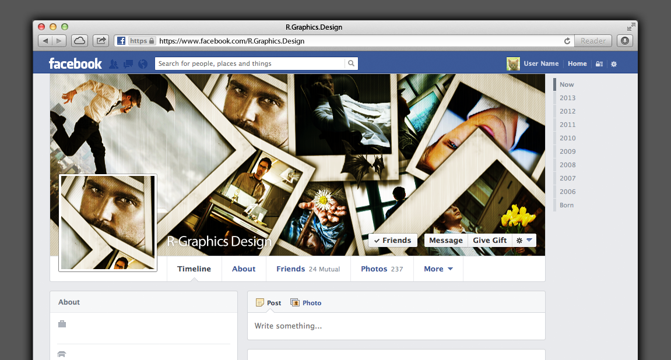Open the account settings gear menu in header
Viewport: 671px width, 360px height.
(x=613, y=64)
